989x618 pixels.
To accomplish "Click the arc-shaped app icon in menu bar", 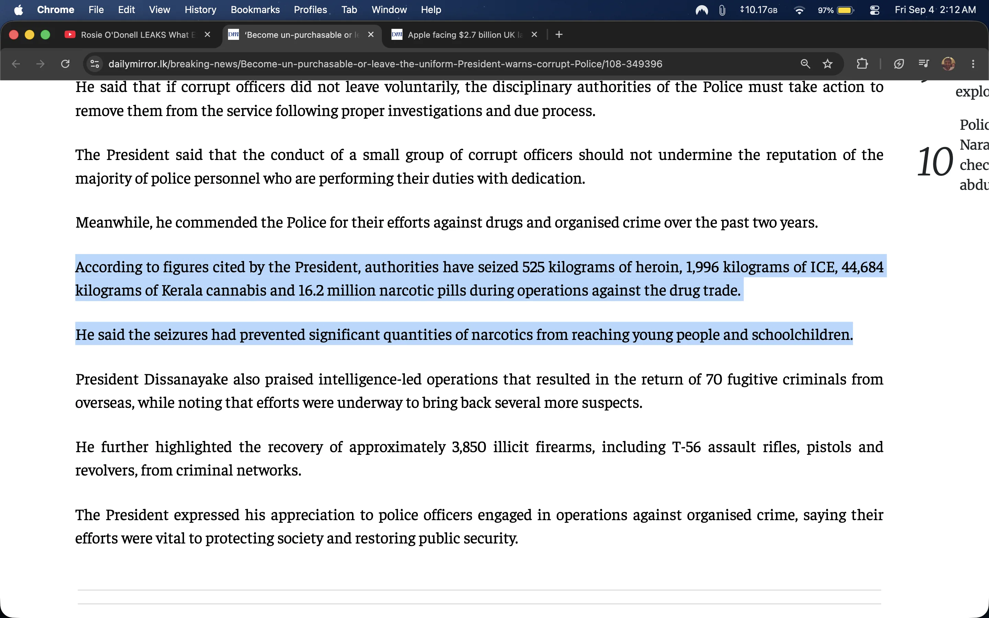I will pos(702,10).
